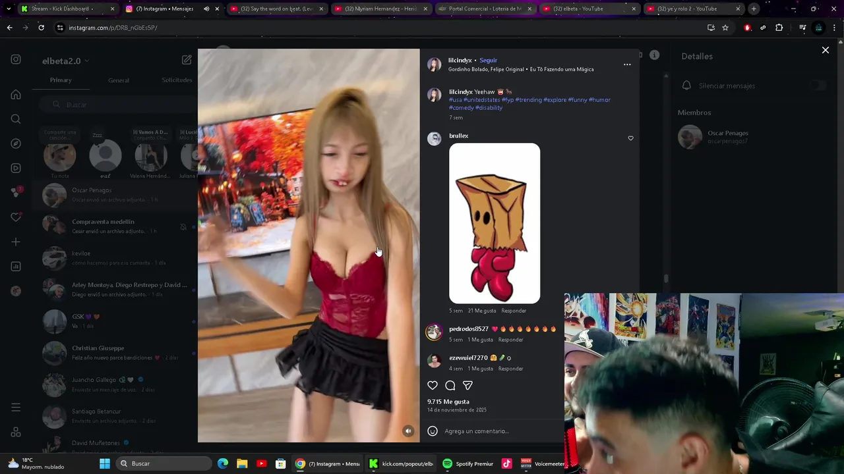Screen dimensions: 844x474
Task: Open Explore compass in the sidebar
Action: click(16, 144)
